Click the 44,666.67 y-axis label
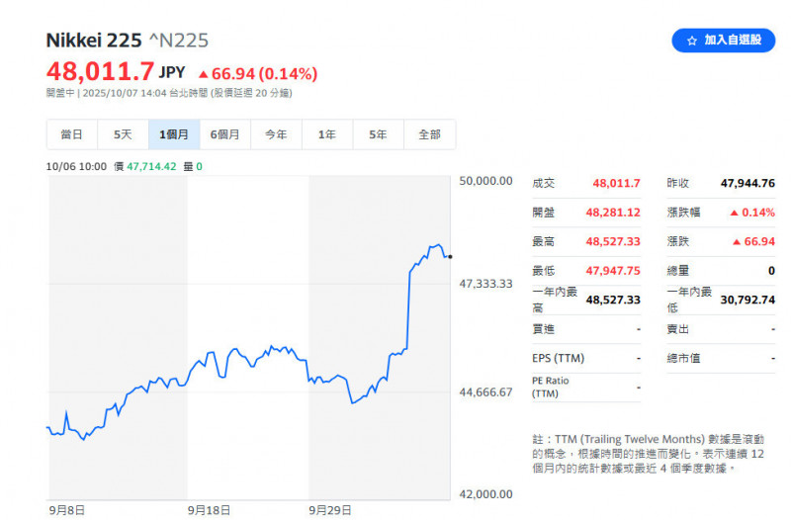The height and width of the screenshot is (520, 791). click(485, 392)
